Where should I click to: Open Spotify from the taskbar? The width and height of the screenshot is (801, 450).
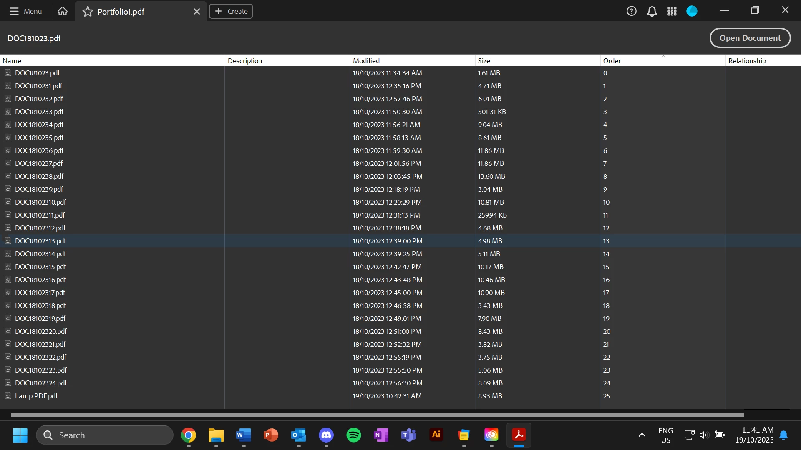pyautogui.click(x=353, y=435)
